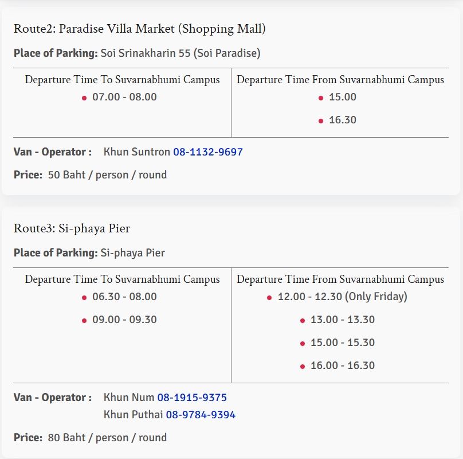Select the 15.00 departure from Suvarnabhumi

click(x=343, y=97)
